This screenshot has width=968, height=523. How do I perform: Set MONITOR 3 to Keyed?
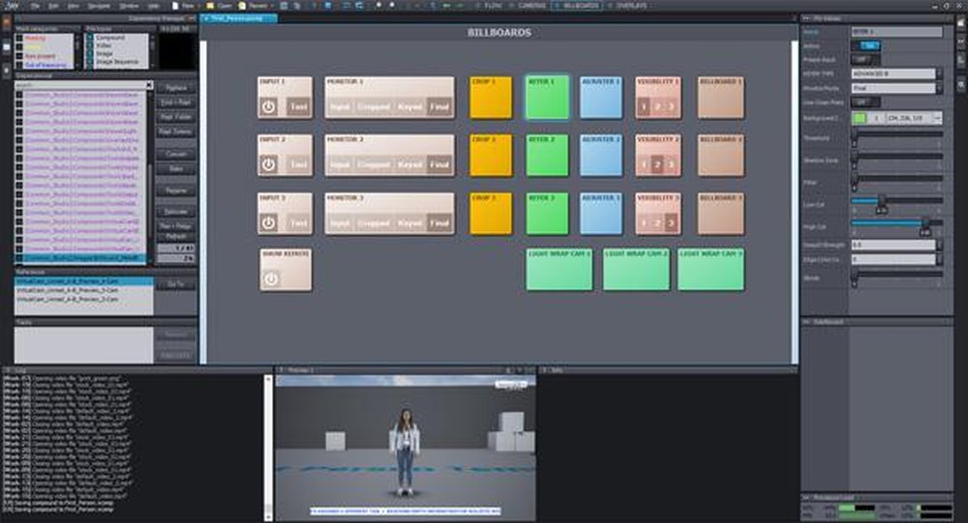tap(409, 222)
